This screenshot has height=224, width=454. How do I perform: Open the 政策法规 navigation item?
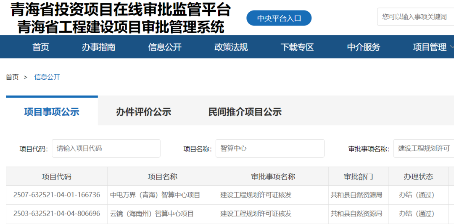tap(231, 47)
